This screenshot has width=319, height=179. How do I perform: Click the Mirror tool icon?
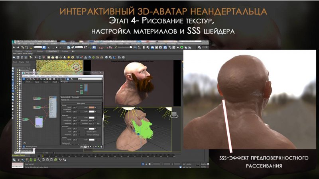point(135,47)
